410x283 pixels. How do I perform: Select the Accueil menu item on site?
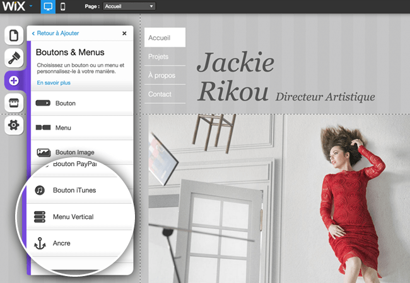(165, 38)
